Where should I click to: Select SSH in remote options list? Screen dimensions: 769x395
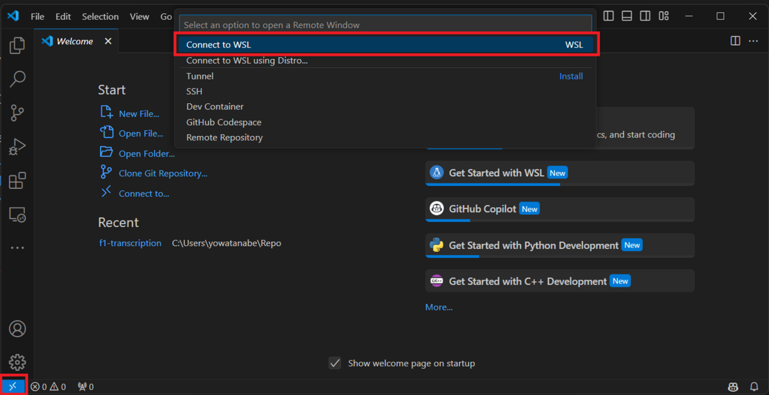384,91
